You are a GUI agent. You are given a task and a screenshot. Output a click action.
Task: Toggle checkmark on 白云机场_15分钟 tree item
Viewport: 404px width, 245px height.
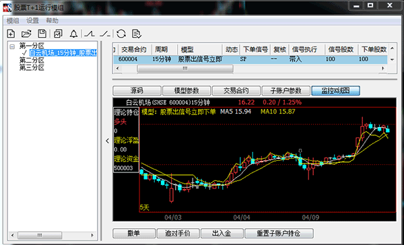click(24, 53)
